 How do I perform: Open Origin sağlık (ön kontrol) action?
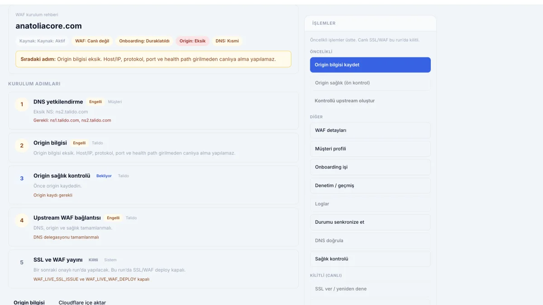tap(370, 83)
